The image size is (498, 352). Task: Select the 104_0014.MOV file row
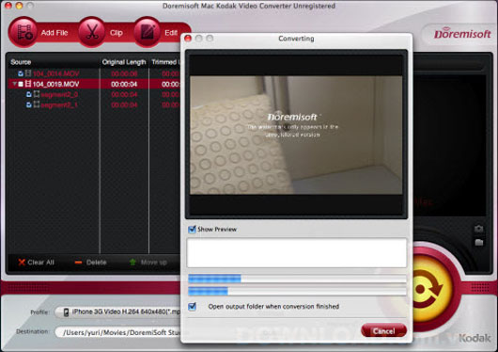tap(94, 73)
